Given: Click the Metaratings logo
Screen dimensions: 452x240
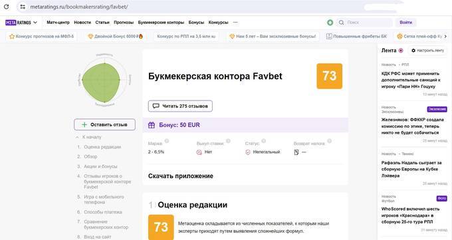Looking at the screenshot, I should tap(18, 22).
